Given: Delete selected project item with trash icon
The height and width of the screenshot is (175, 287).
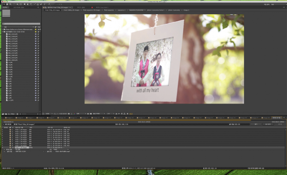Looking at the screenshot, I should click(x=17, y=114).
